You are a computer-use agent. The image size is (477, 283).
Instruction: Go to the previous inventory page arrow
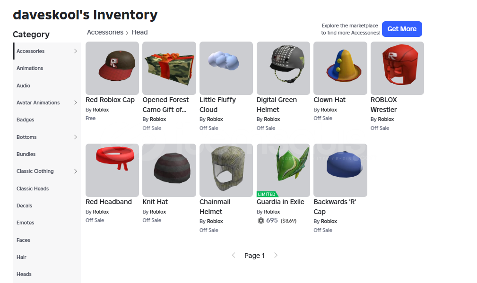pyautogui.click(x=234, y=255)
